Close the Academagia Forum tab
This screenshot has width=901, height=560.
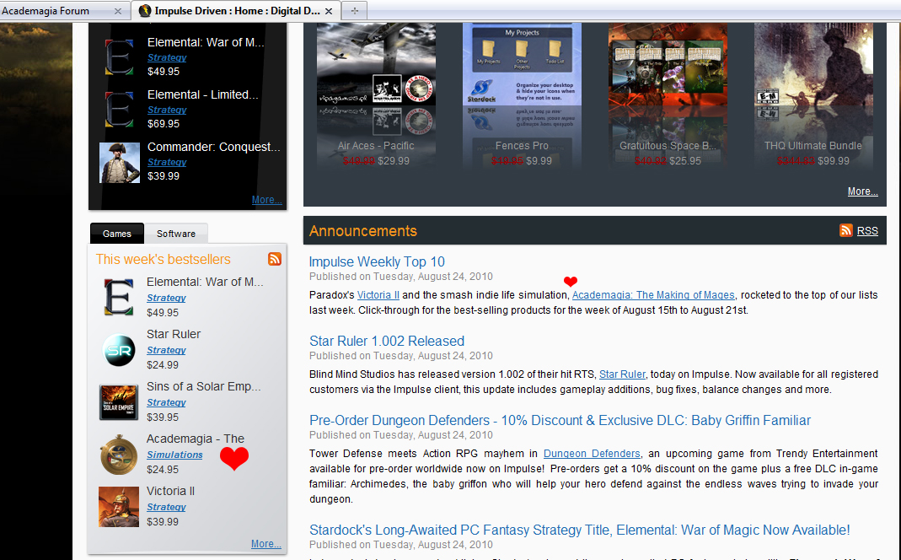click(x=118, y=11)
